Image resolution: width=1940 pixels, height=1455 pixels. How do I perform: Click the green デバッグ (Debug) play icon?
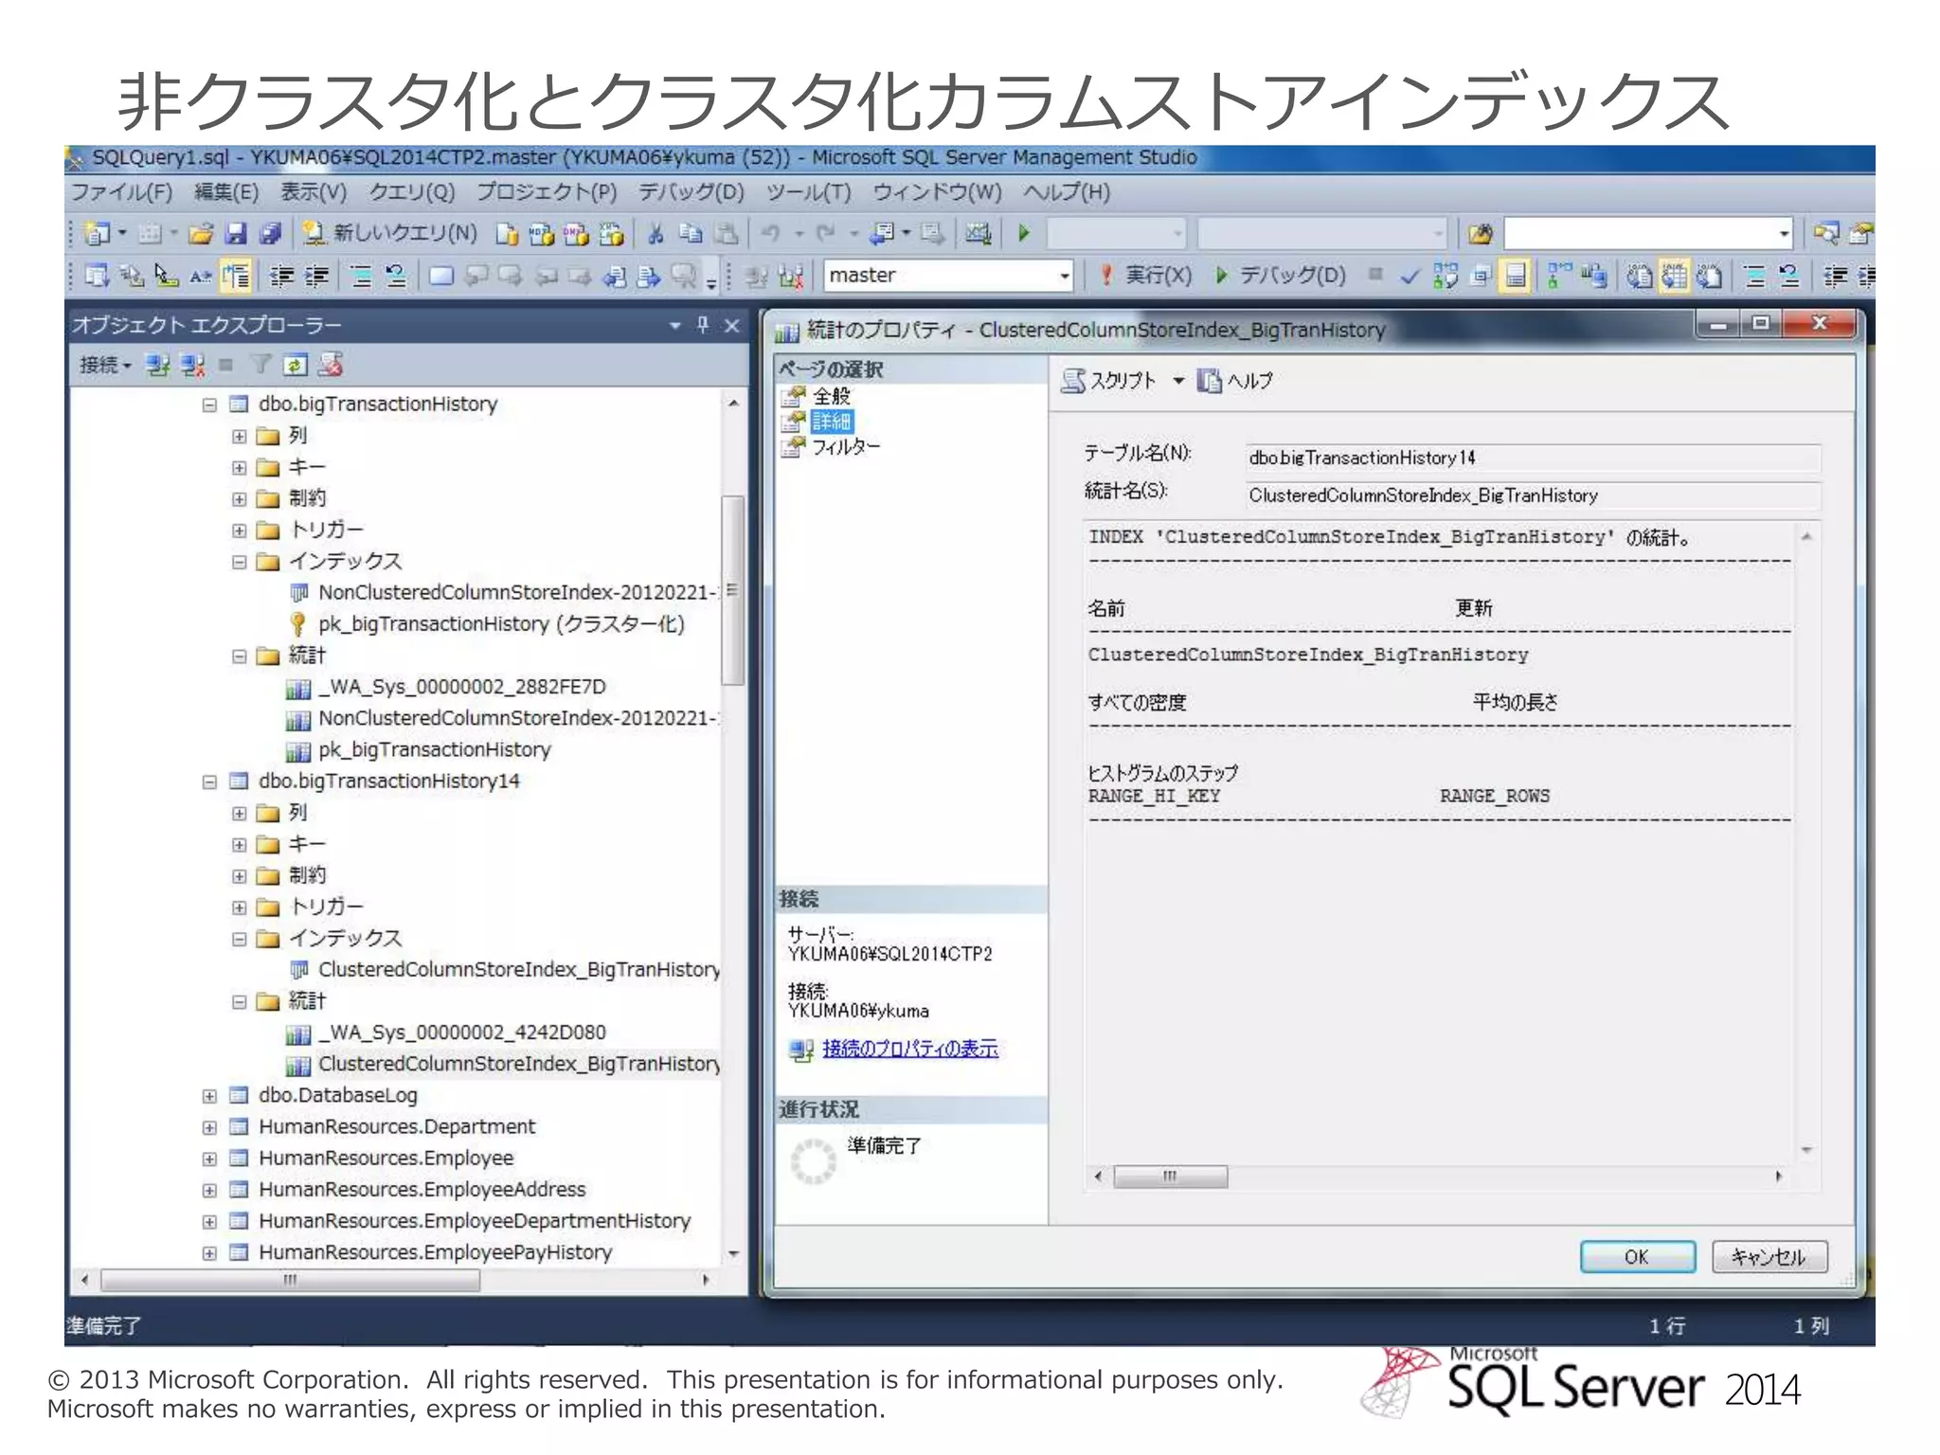click(x=1222, y=276)
